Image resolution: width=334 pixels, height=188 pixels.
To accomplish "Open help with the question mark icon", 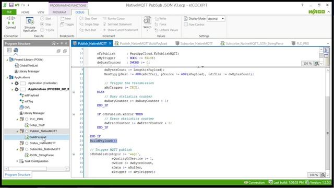I will (x=302, y=5).
